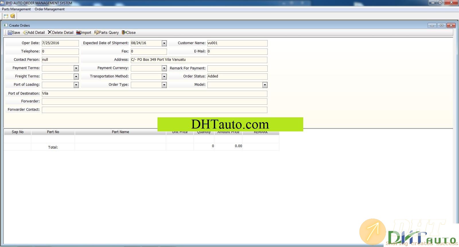Click the Add Detail icon
The width and height of the screenshot is (459, 247).
click(25, 33)
